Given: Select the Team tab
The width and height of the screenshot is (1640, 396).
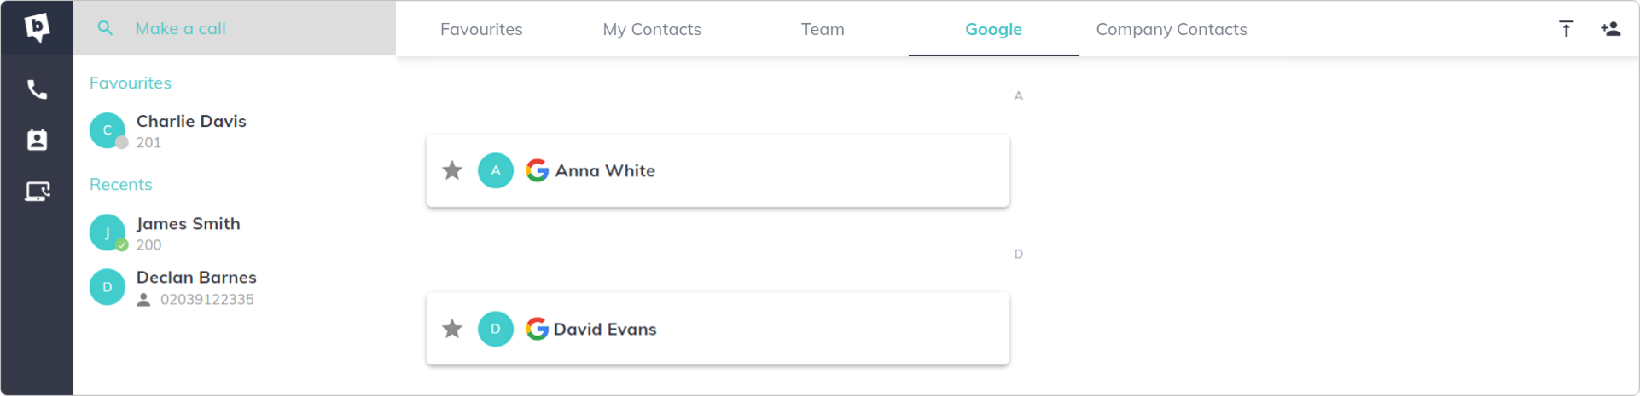Looking at the screenshot, I should click(823, 29).
